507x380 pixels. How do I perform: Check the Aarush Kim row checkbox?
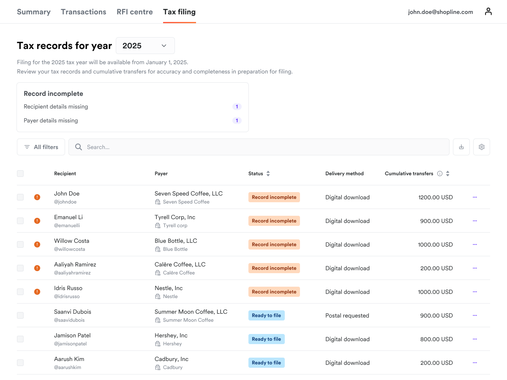20,363
